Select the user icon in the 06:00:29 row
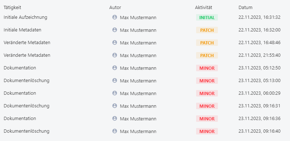This screenshot has height=141, width=290. click(x=115, y=93)
